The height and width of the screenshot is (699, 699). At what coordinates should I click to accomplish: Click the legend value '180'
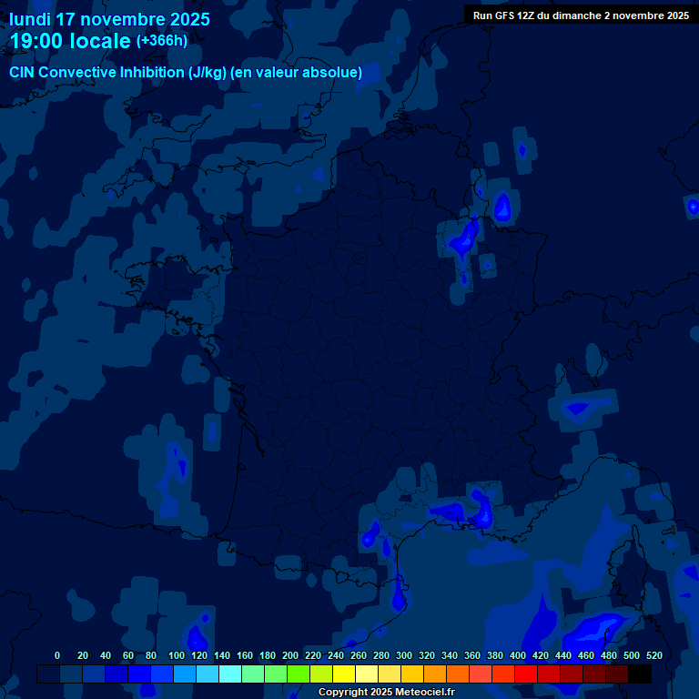click(268, 655)
